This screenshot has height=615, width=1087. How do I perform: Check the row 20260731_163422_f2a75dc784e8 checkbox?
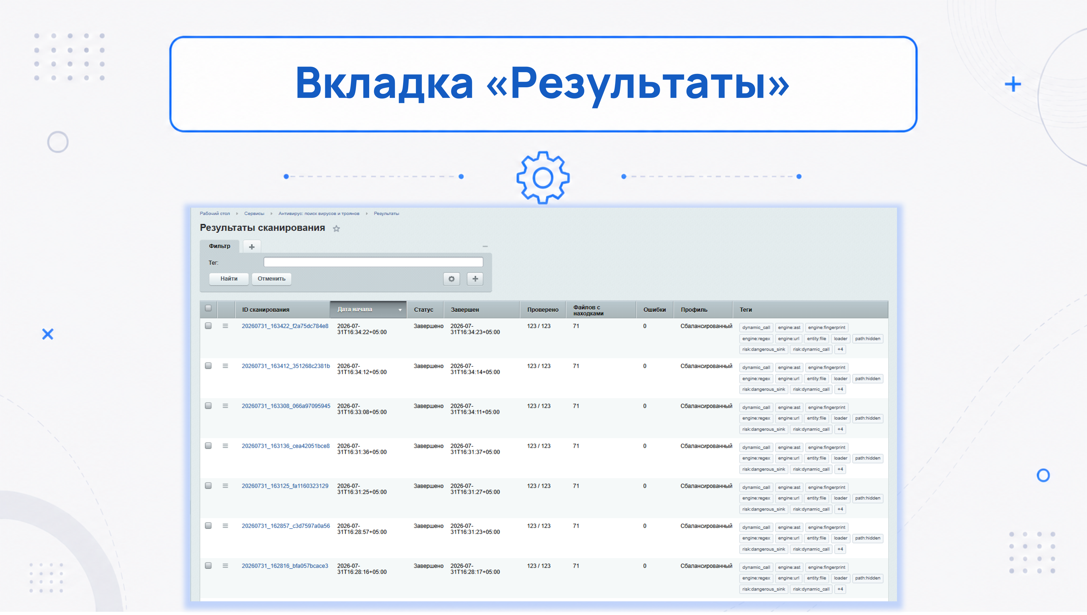pyautogui.click(x=208, y=326)
